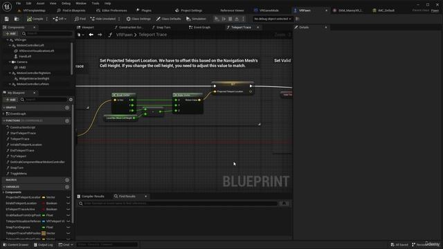Toggle visibility of ProjectedTeleportLocation variable
The image size is (443, 249).
(68, 197)
